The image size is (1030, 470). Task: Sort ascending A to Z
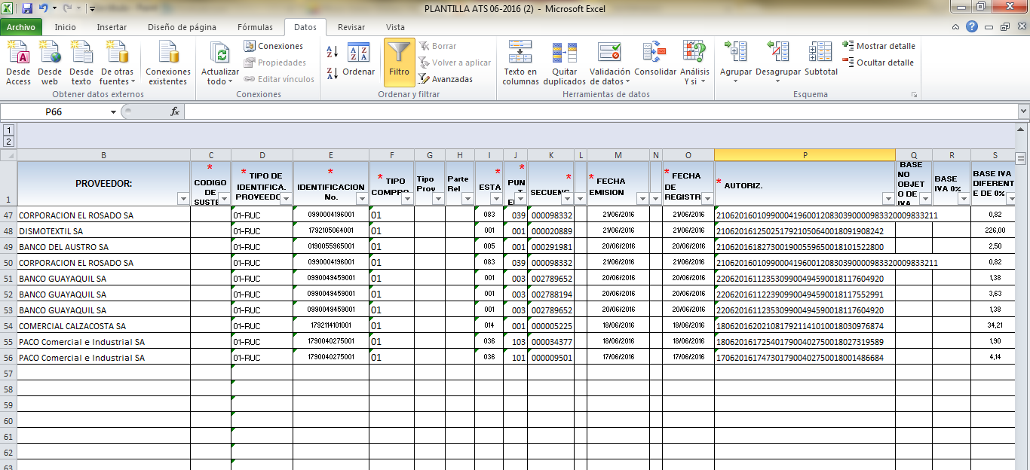click(333, 52)
